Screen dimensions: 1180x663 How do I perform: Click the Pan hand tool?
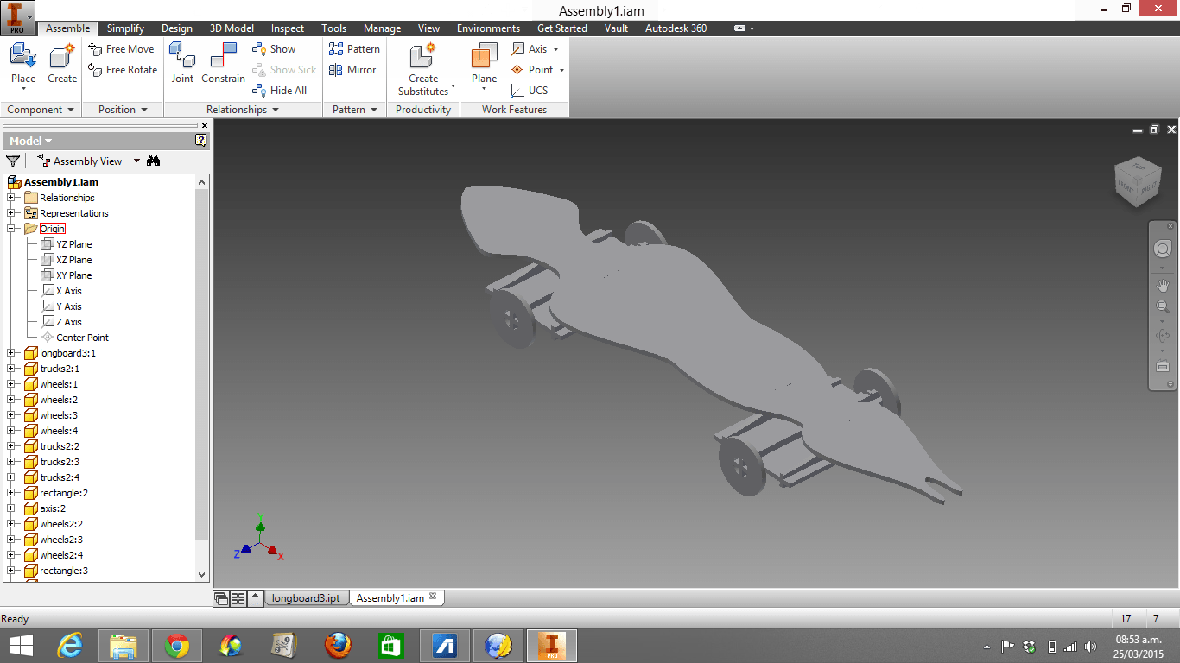(x=1163, y=285)
